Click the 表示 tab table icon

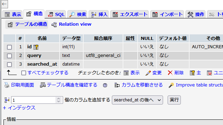[x=7, y=15]
